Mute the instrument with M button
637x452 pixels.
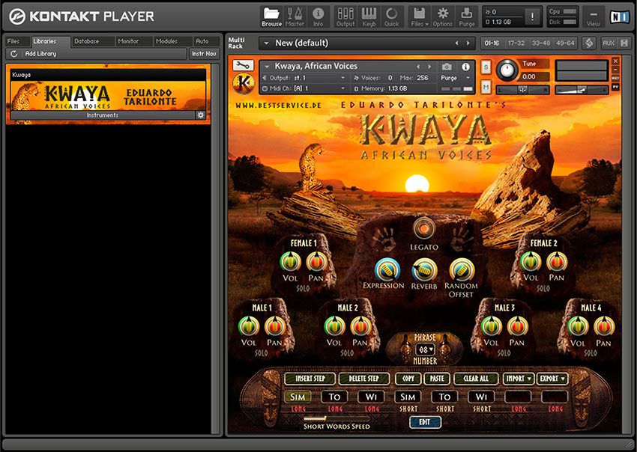tap(486, 86)
